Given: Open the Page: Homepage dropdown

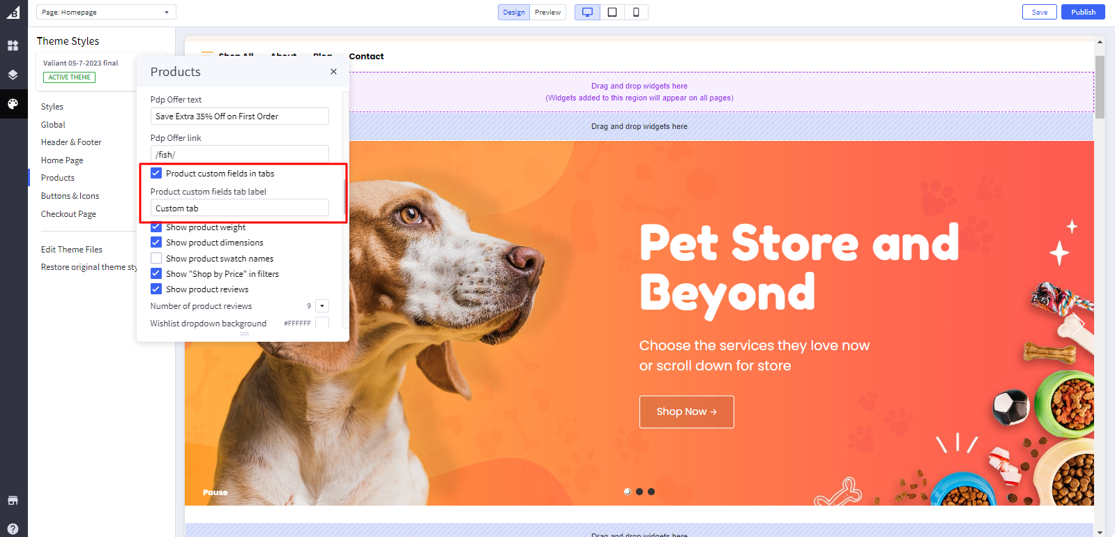Looking at the screenshot, I should pyautogui.click(x=106, y=12).
